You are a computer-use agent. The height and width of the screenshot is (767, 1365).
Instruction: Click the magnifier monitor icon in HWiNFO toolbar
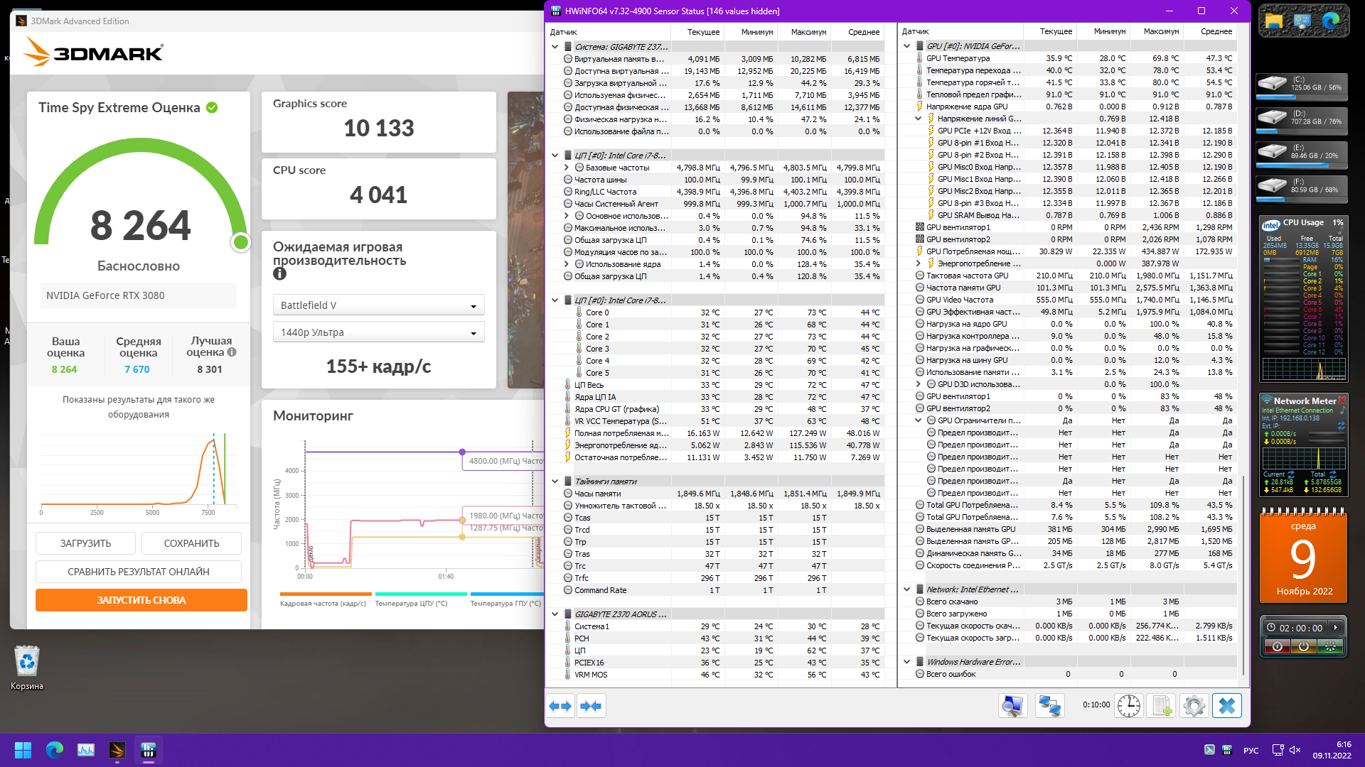tap(1012, 706)
